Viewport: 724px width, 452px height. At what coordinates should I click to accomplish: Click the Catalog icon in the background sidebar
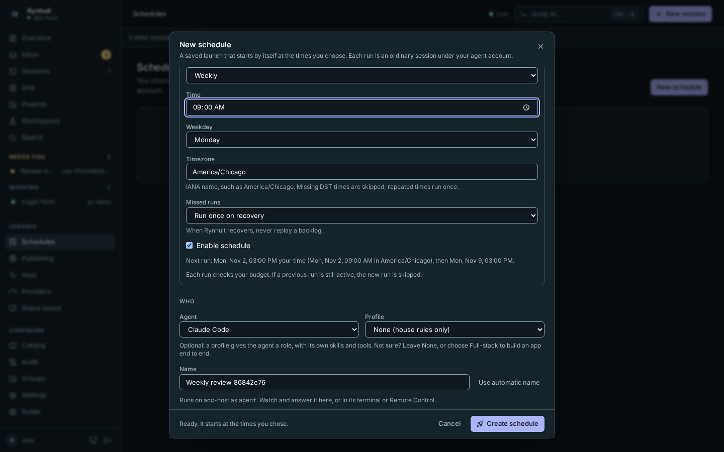tap(13, 346)
